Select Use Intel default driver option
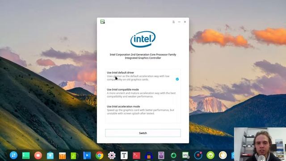The image size is (286, 161). coord(143,76)
